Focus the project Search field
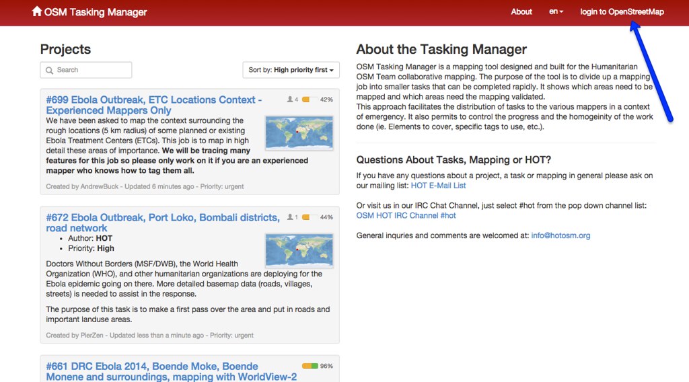This screenshot has height=382, width=689. pos(86,70)
